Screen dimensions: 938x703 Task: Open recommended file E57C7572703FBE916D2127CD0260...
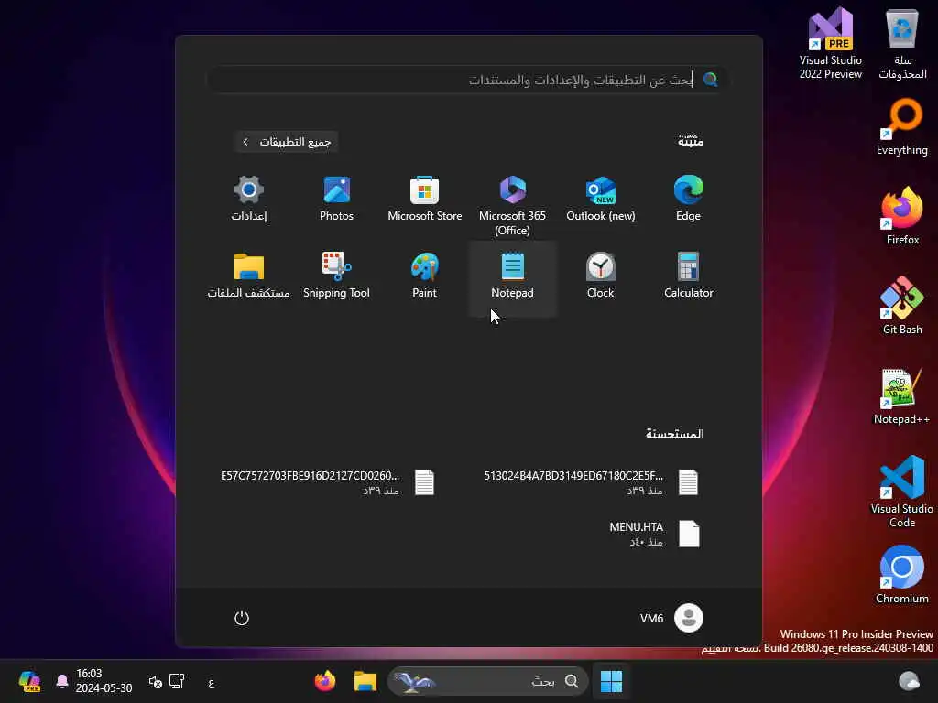(x=328, y=482)
